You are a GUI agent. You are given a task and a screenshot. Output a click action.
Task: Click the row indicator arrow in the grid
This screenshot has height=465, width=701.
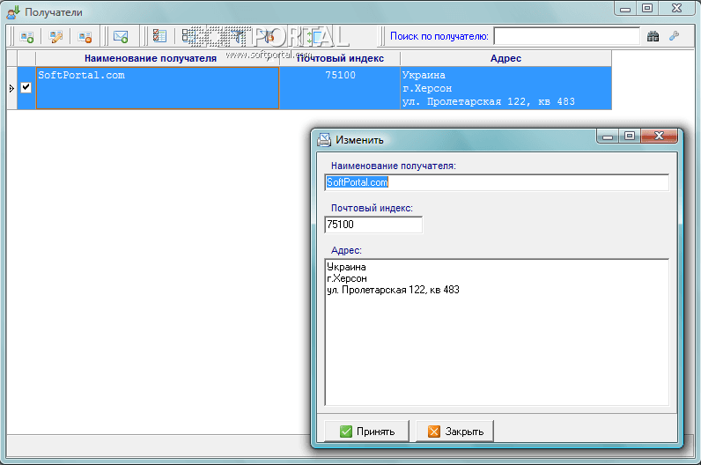(11, 88)
